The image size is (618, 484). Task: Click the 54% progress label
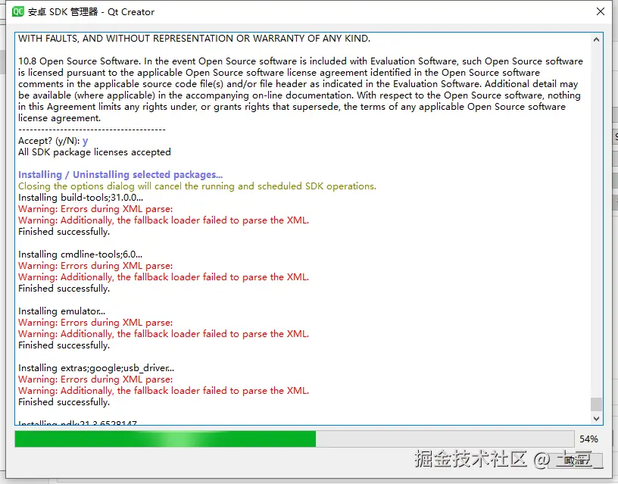click(588, 439)
